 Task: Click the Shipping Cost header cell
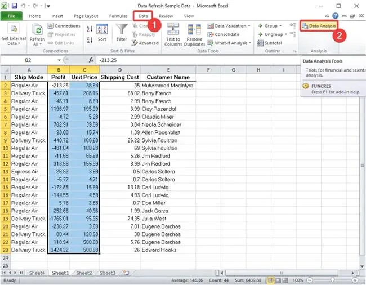click(120, 77)
